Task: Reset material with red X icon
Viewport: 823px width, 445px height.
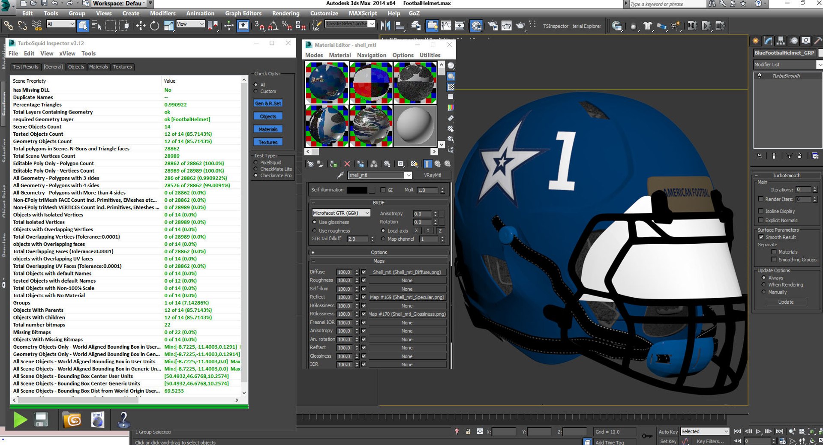Action: point(347,164)
